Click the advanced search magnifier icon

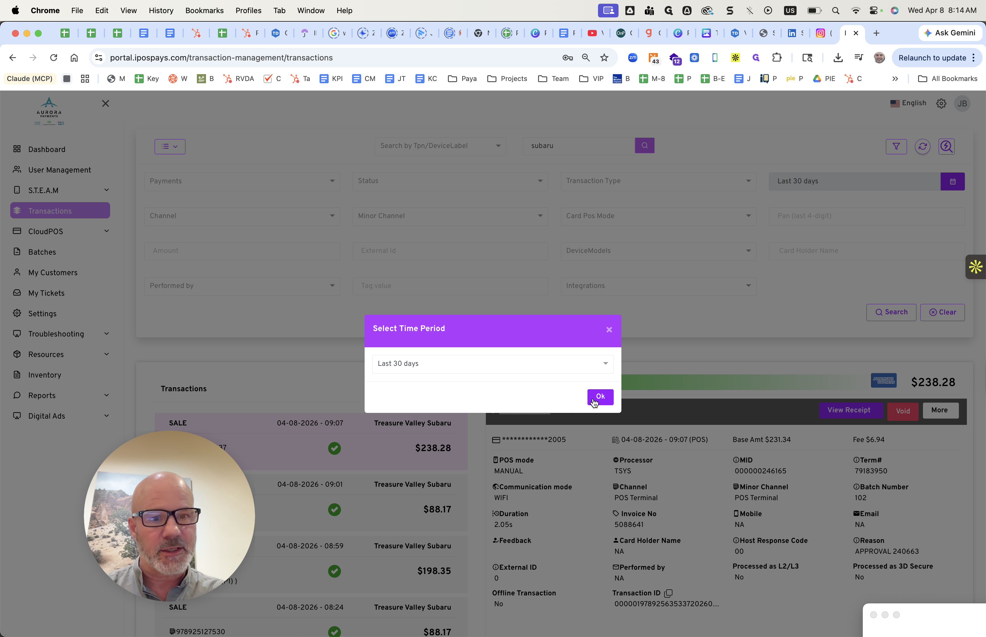tap(946, 147)
